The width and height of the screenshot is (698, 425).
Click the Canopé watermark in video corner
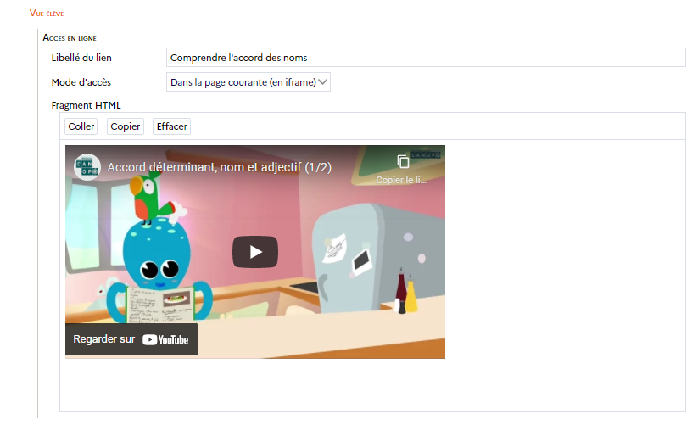(422, 158)
